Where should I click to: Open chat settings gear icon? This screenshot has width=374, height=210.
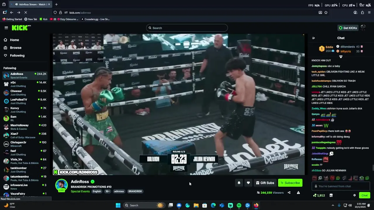click(x=354, y=195)
